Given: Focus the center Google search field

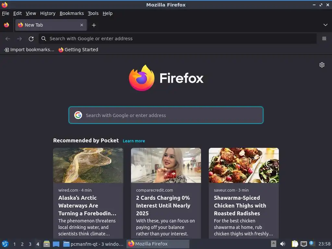Looking at the screenshot, I should click(x=166, y=115).
